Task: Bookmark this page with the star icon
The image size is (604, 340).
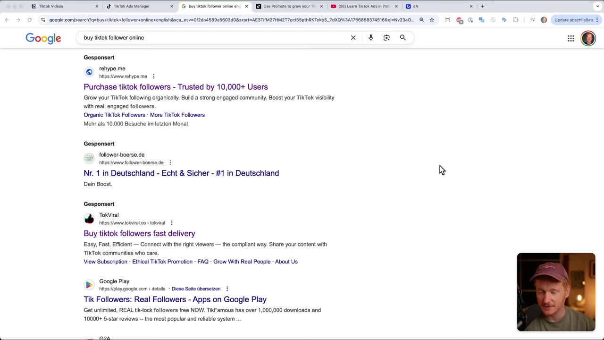Action: click(x=432, y=20)
